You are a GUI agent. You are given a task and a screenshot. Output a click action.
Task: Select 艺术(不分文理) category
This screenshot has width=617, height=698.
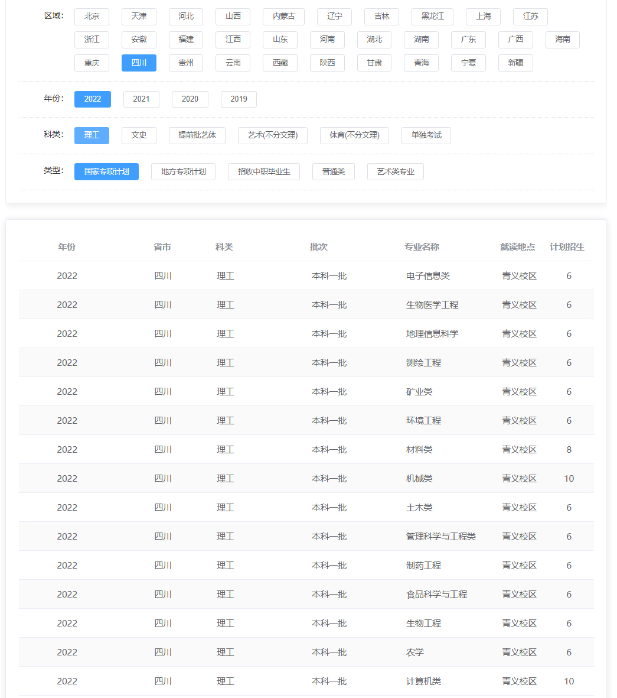tap(273, 135)
